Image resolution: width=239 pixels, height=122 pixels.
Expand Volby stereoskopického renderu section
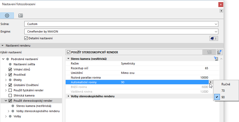69,96
